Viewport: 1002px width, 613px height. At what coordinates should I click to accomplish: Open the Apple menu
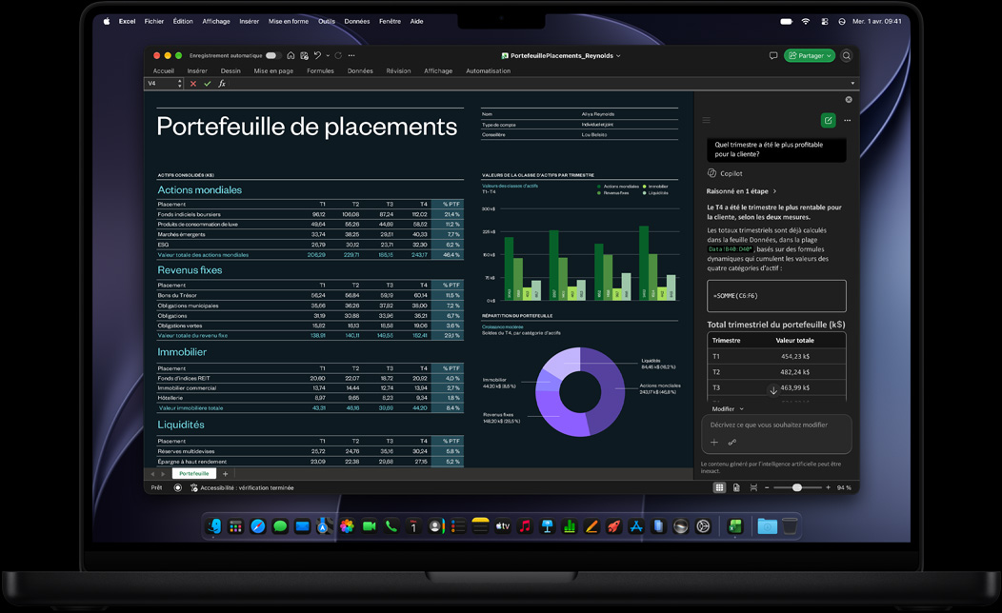pyautogui.click(x=106, y=21)
